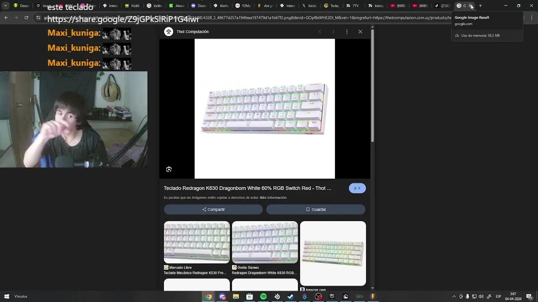Click the blue Ir visit button
538x302 pixels.
click(x=357, y=188)
